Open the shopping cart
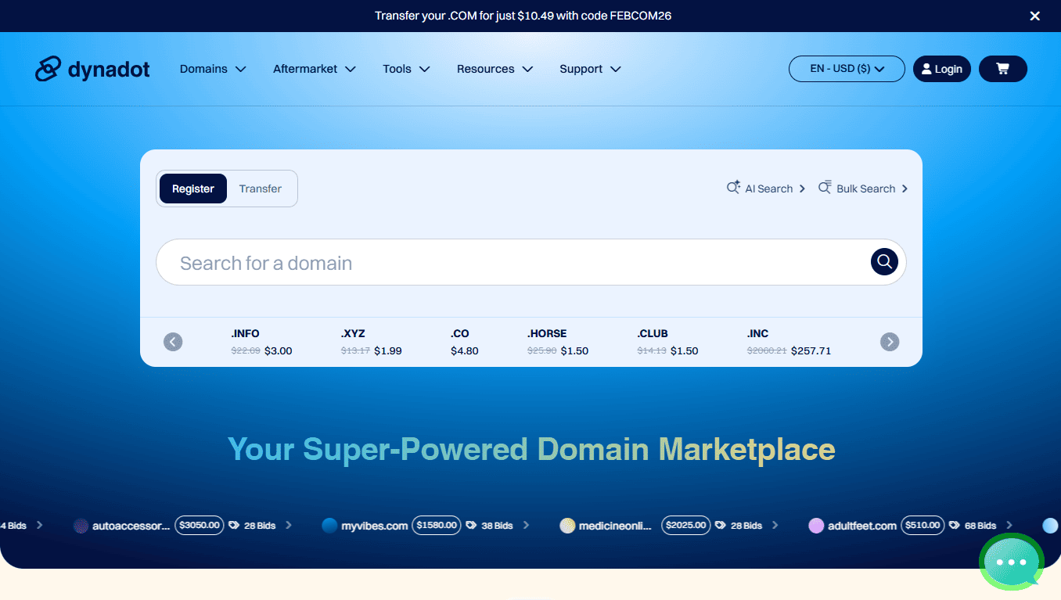 [1002, 69]
